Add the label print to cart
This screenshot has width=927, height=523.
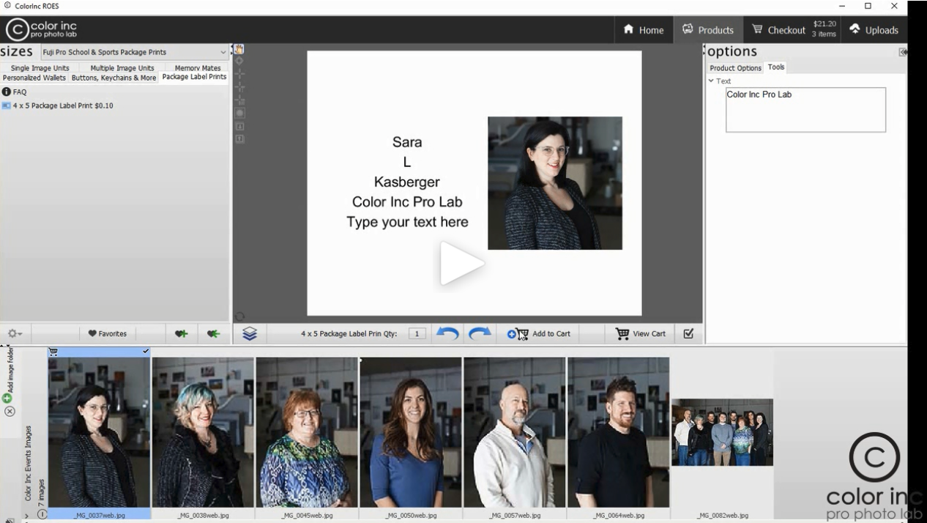[x=539, y=333]
